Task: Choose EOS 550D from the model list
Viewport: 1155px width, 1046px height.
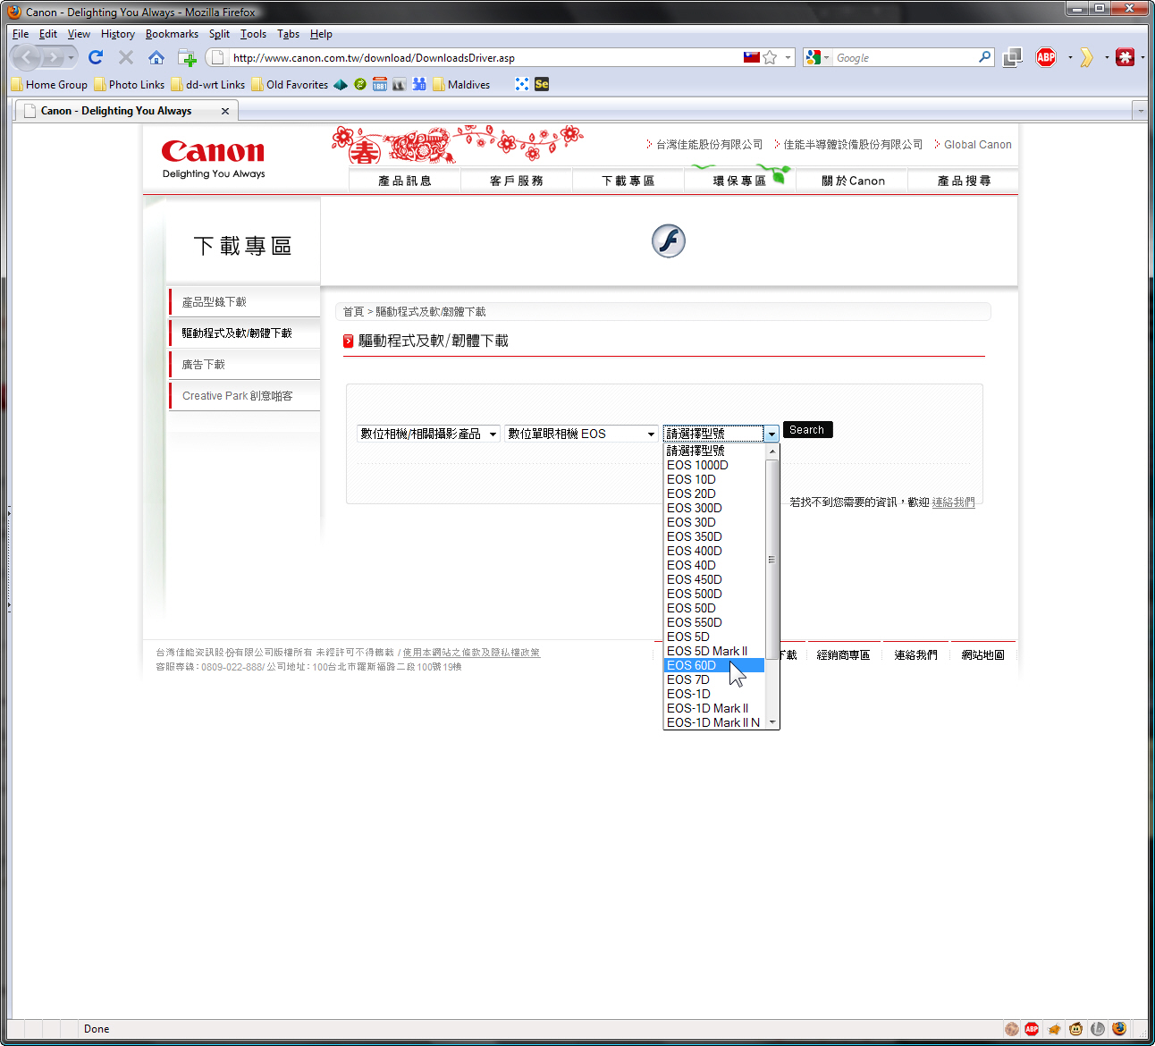Action: [713, 622]
